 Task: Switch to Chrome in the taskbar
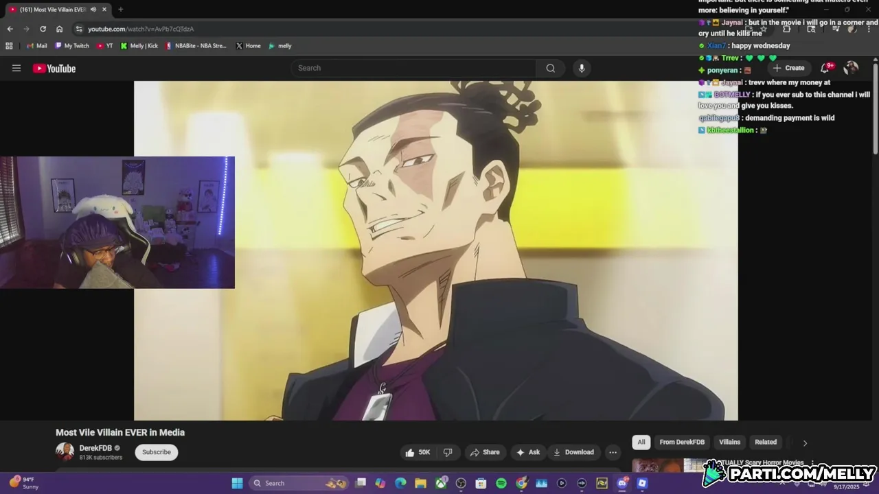coord(521,483)
